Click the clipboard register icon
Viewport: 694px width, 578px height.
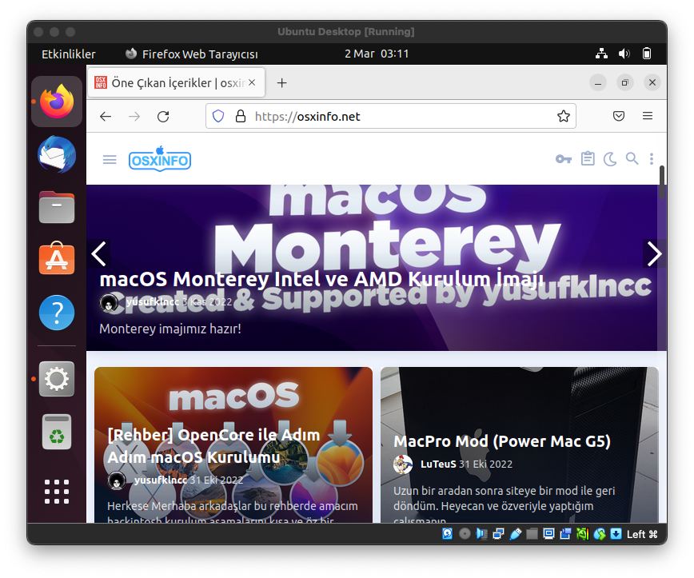tap(588, 159)
